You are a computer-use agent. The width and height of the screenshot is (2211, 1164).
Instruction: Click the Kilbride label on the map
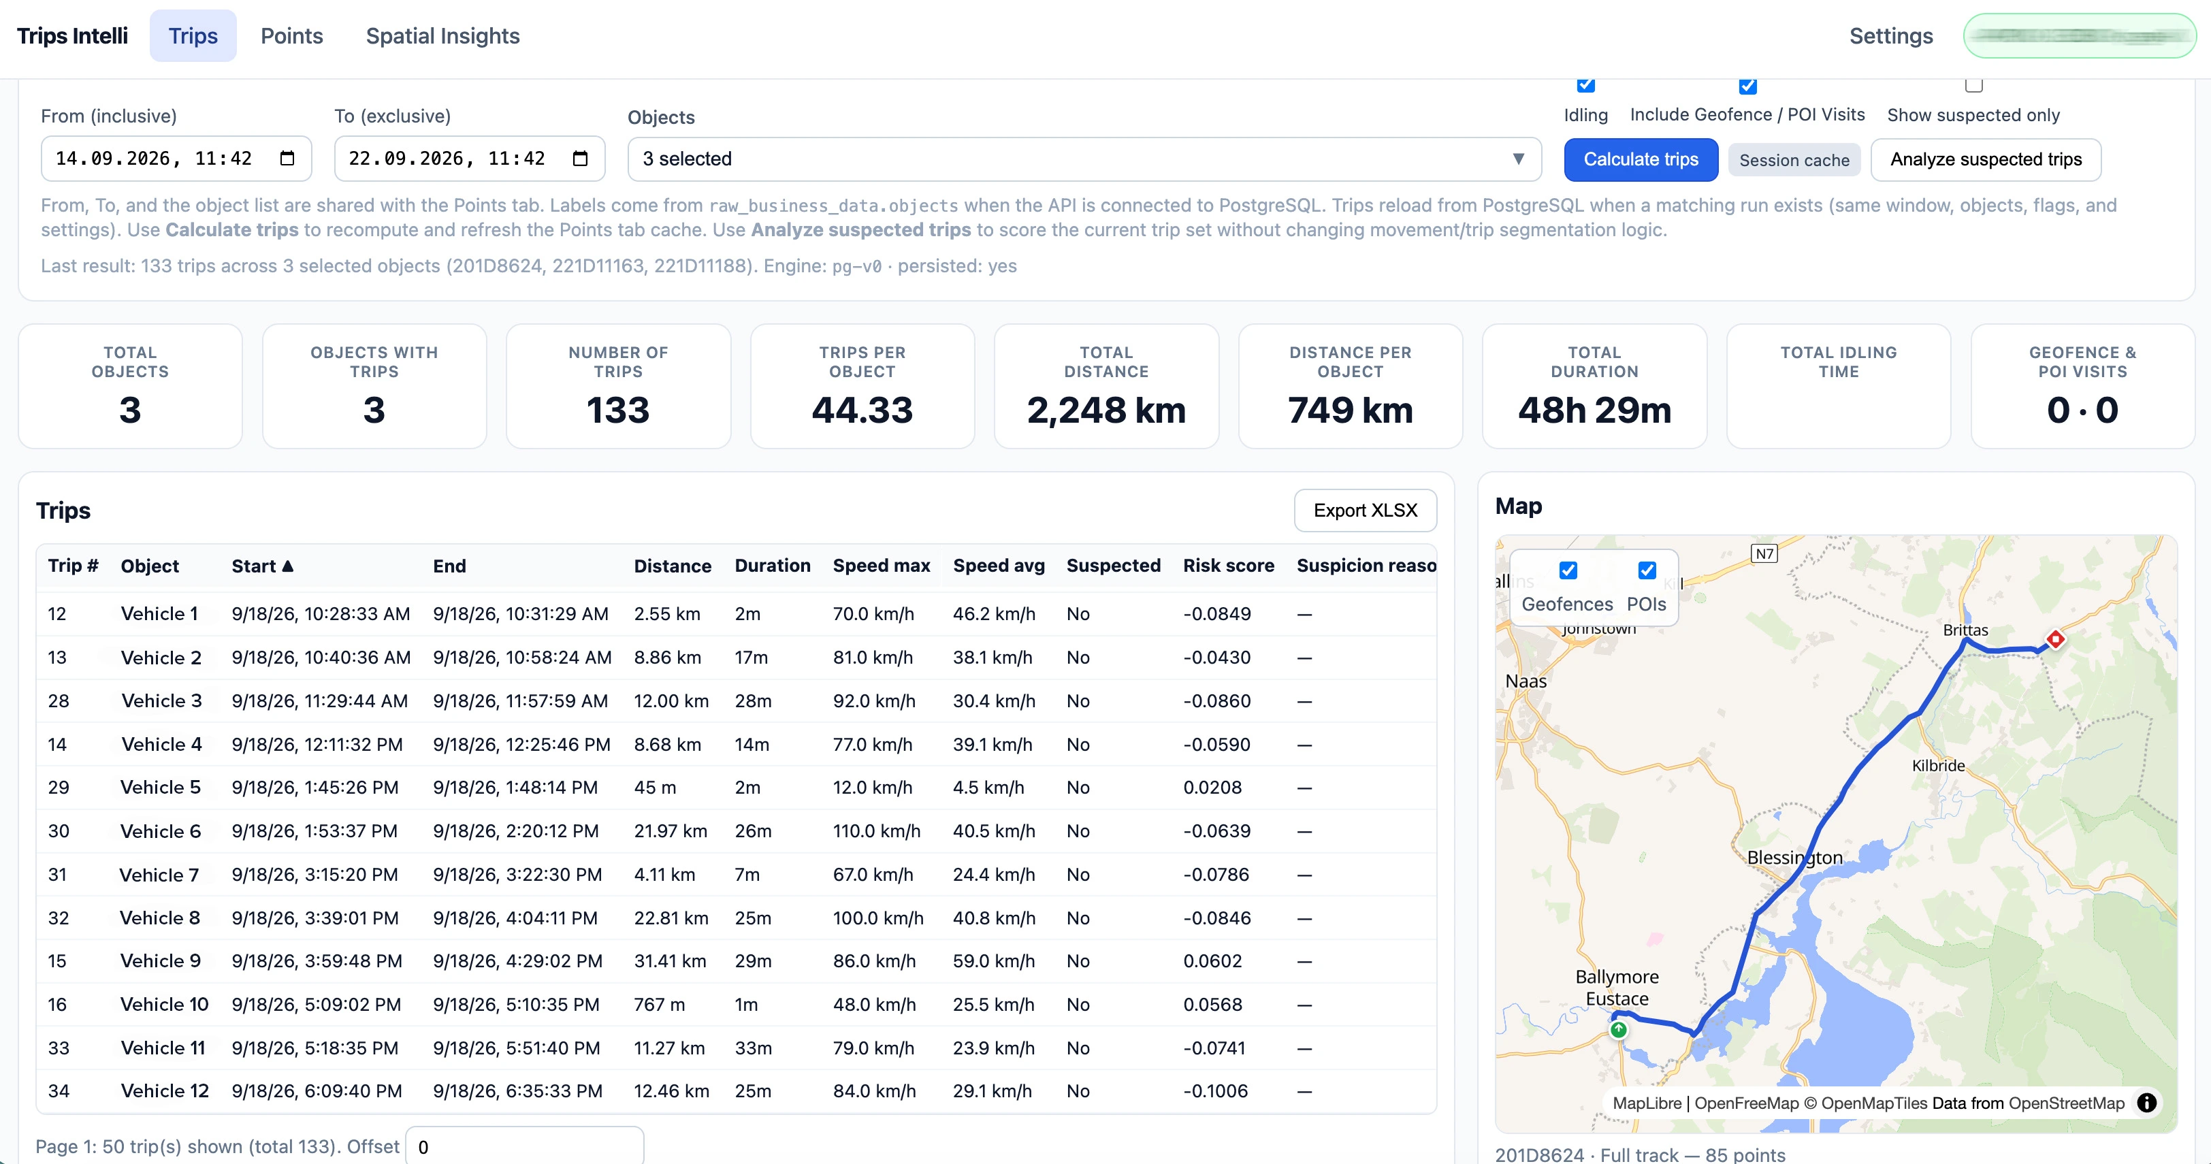(1938, 766)
